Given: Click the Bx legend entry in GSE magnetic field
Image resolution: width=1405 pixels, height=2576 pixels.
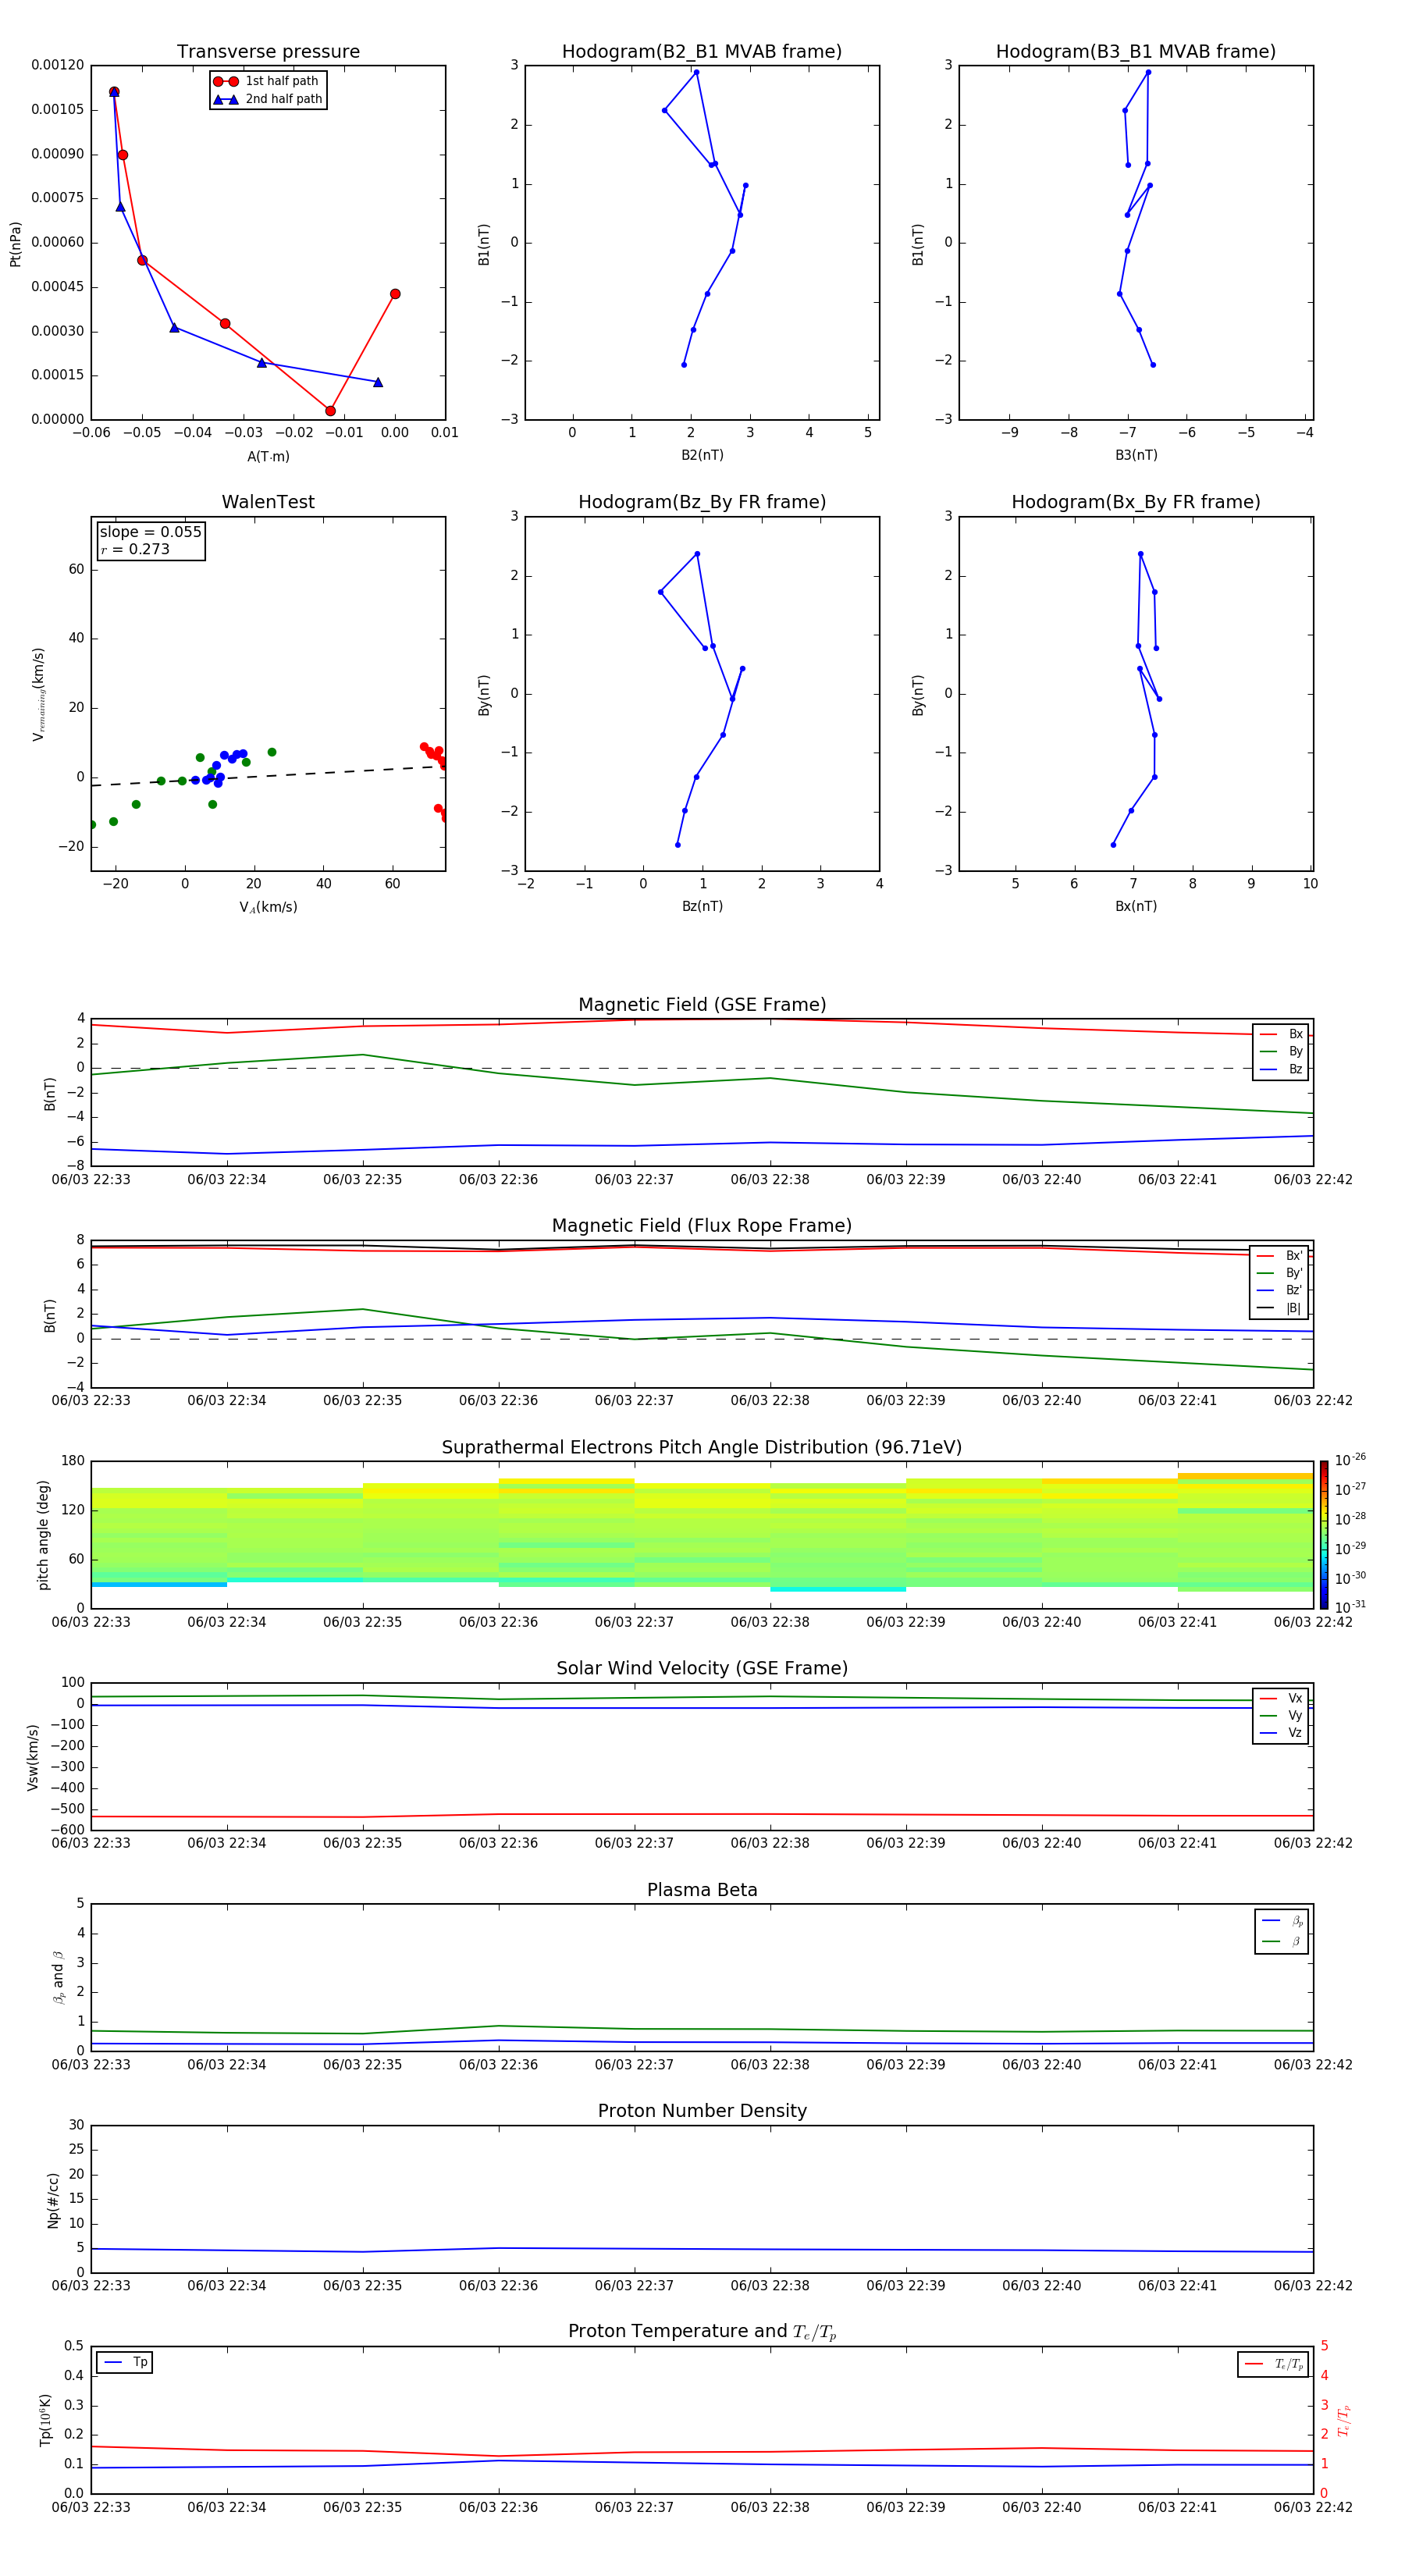Looking at the screenshot, I should 1281,1034.
